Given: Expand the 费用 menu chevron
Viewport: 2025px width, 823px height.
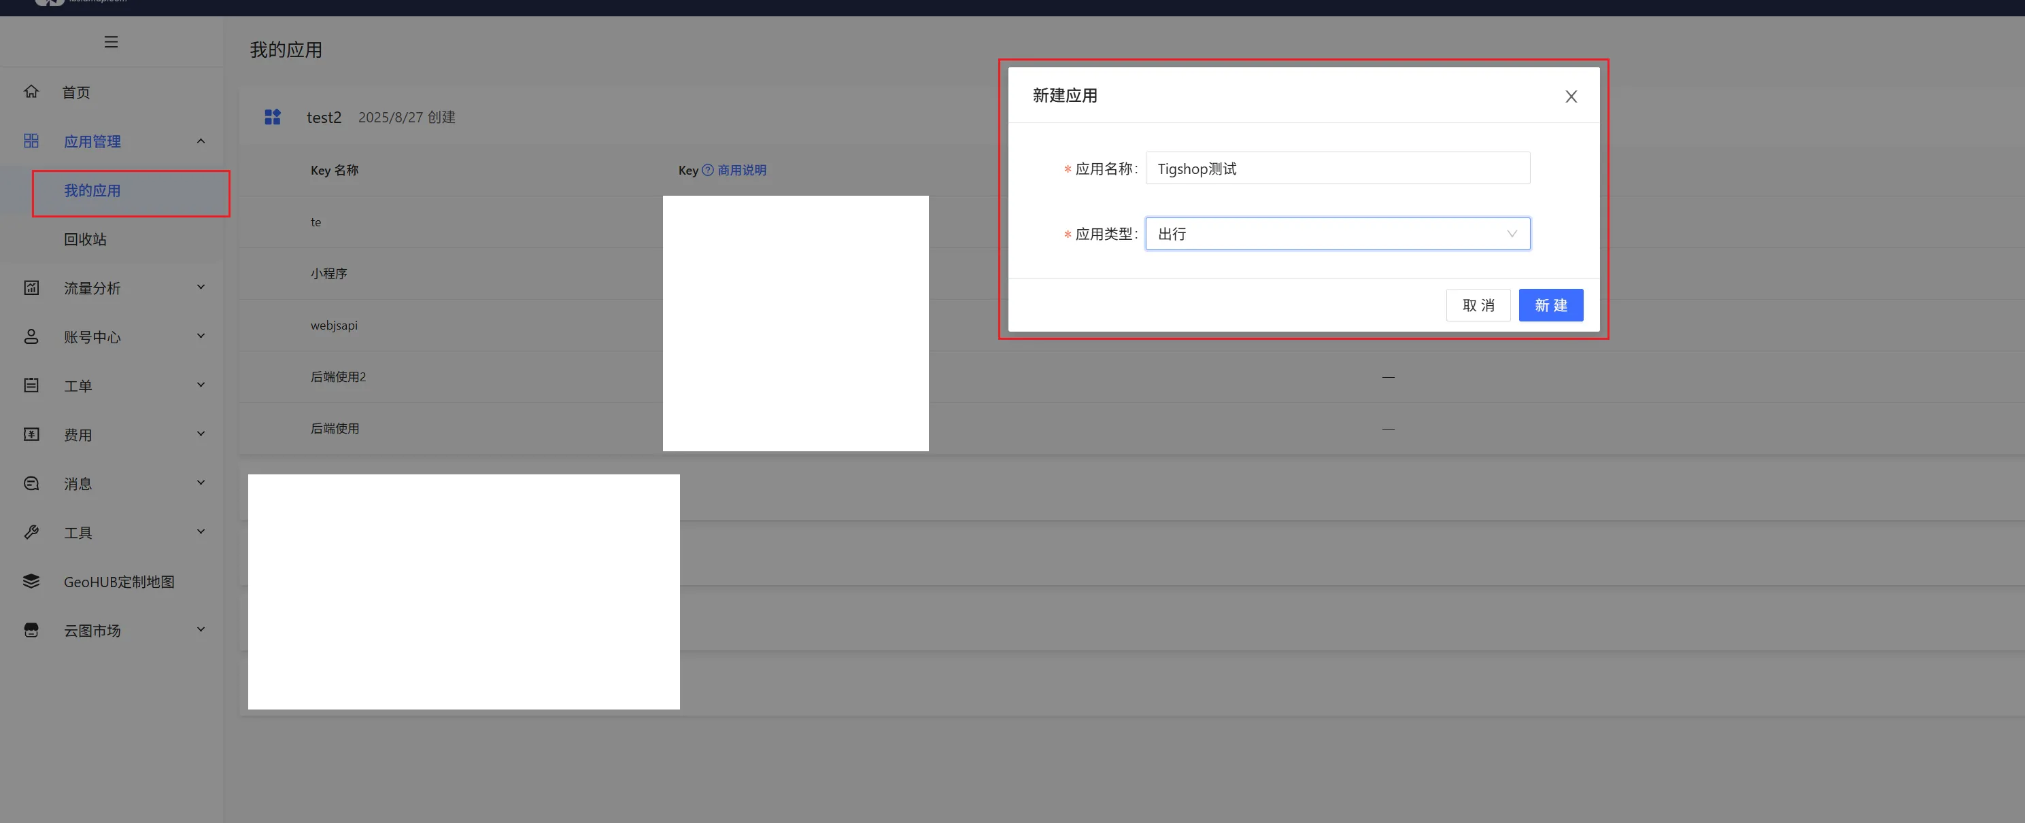Looking at the screenshot, I should (201, 434).
